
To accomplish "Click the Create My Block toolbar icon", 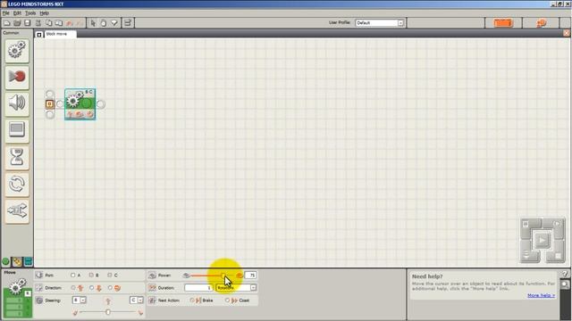I will (x=128, y=23).
